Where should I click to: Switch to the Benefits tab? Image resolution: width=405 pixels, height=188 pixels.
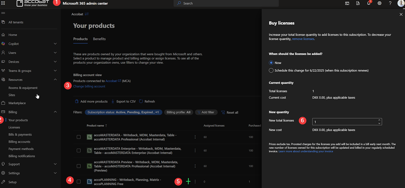point(99,39)
